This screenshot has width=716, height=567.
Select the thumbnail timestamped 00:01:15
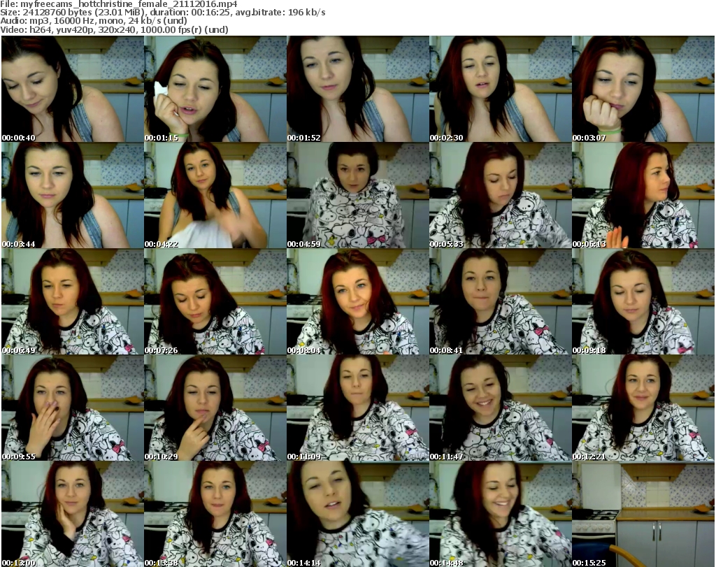(x=215, y=89)
